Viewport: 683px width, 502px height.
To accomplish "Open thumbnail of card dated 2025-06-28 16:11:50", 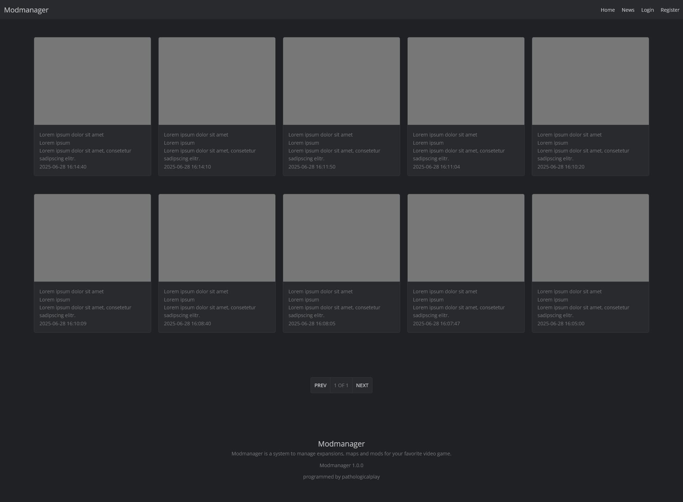I will (x=341, y=81).
